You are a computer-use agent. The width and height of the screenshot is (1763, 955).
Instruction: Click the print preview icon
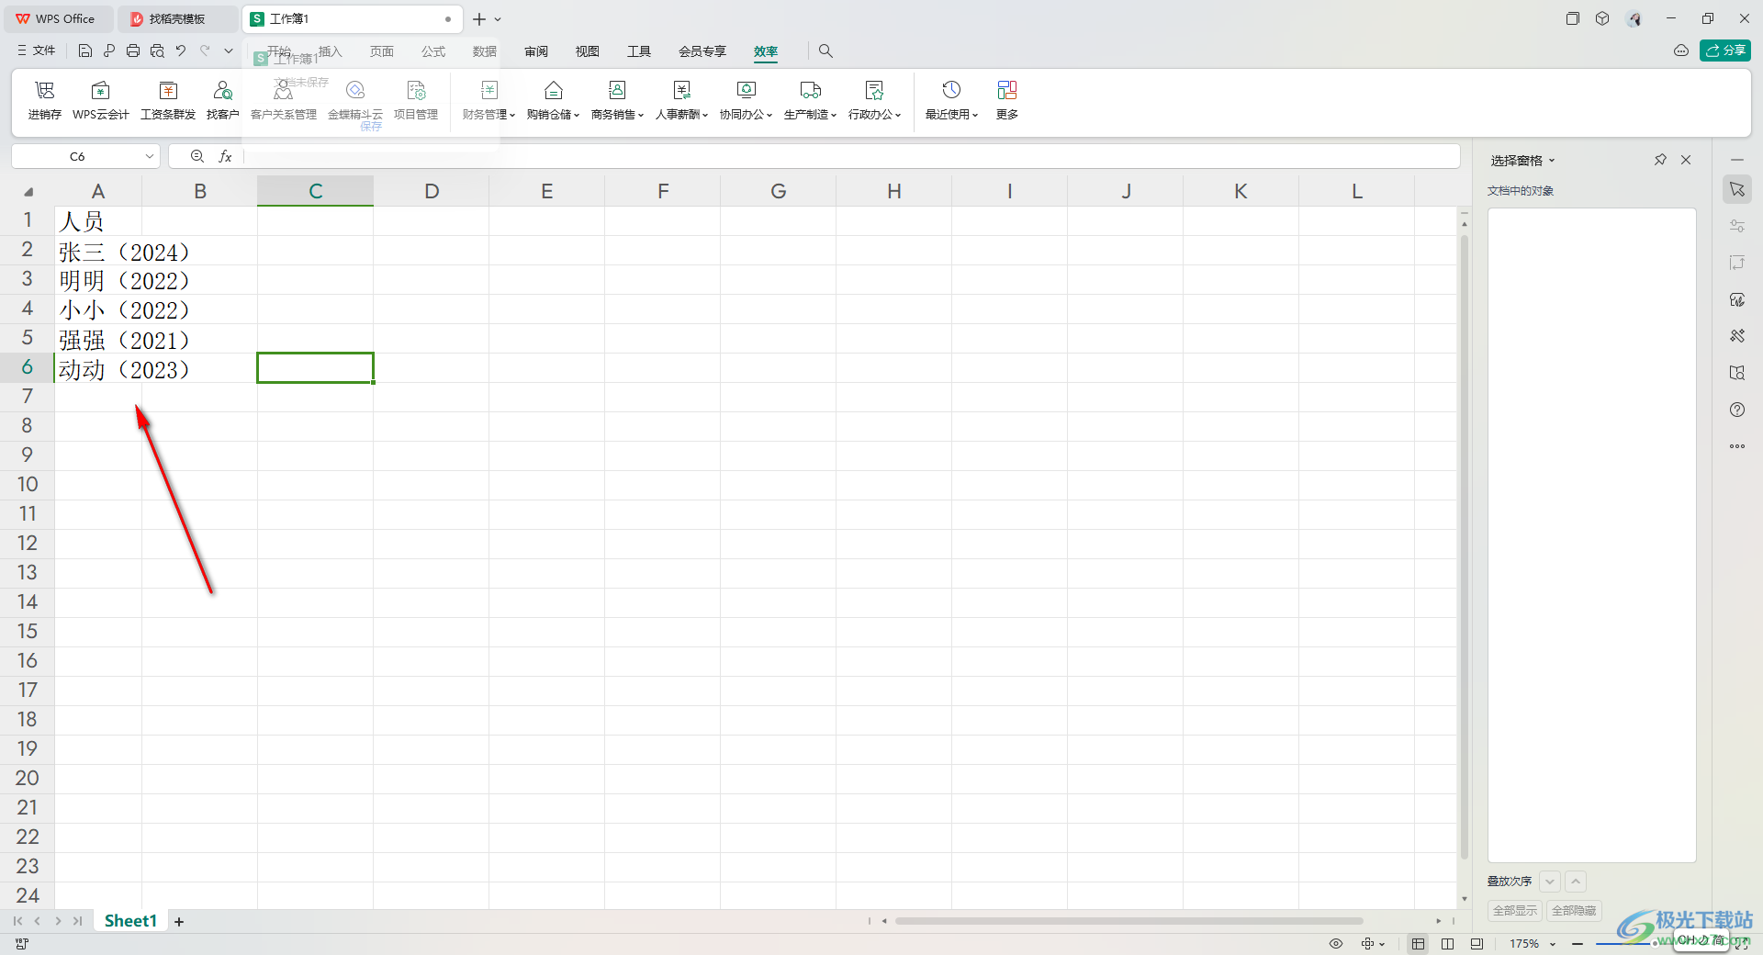coord(157,51)
